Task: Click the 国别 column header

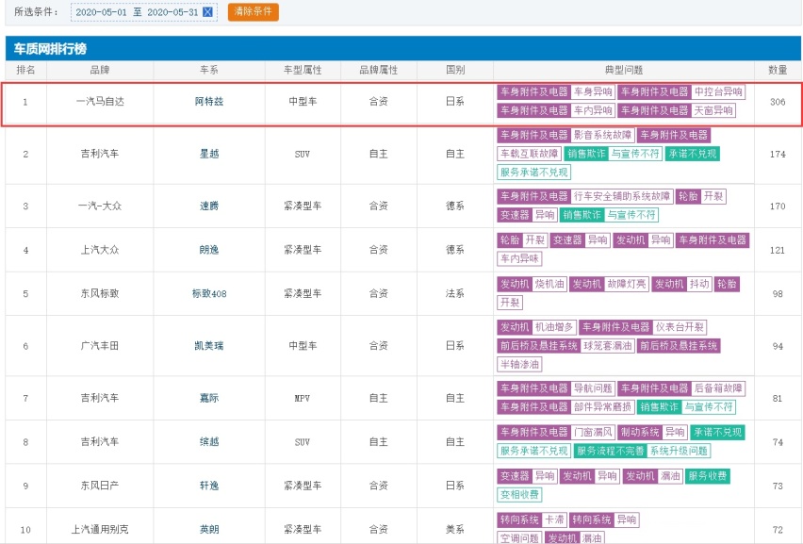Action: [455, 70]
